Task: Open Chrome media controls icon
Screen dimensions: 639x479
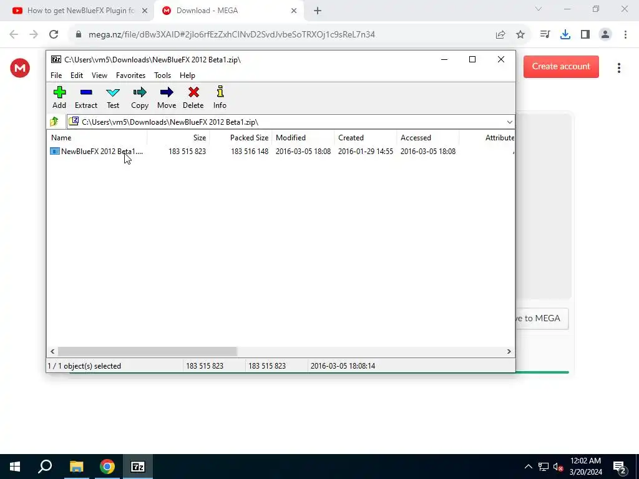Action: pyautogui.click(x=545, y=34)
